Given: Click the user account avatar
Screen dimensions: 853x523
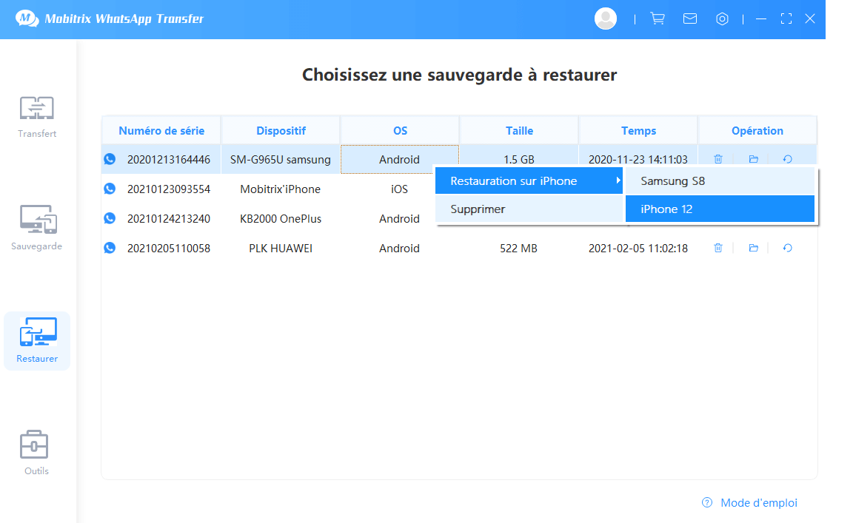Looking at the screenshot, I should [606, 18].
